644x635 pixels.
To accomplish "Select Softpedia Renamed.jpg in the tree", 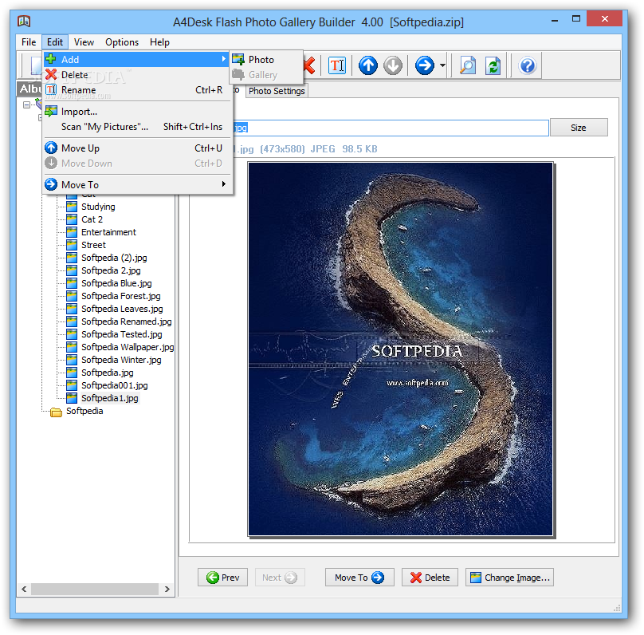I will click(x=126, y=321).
